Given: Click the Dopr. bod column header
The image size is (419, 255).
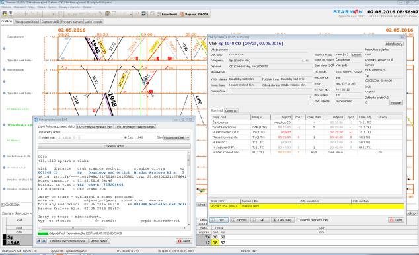Looking at the screenshot, I should [231, 117].
